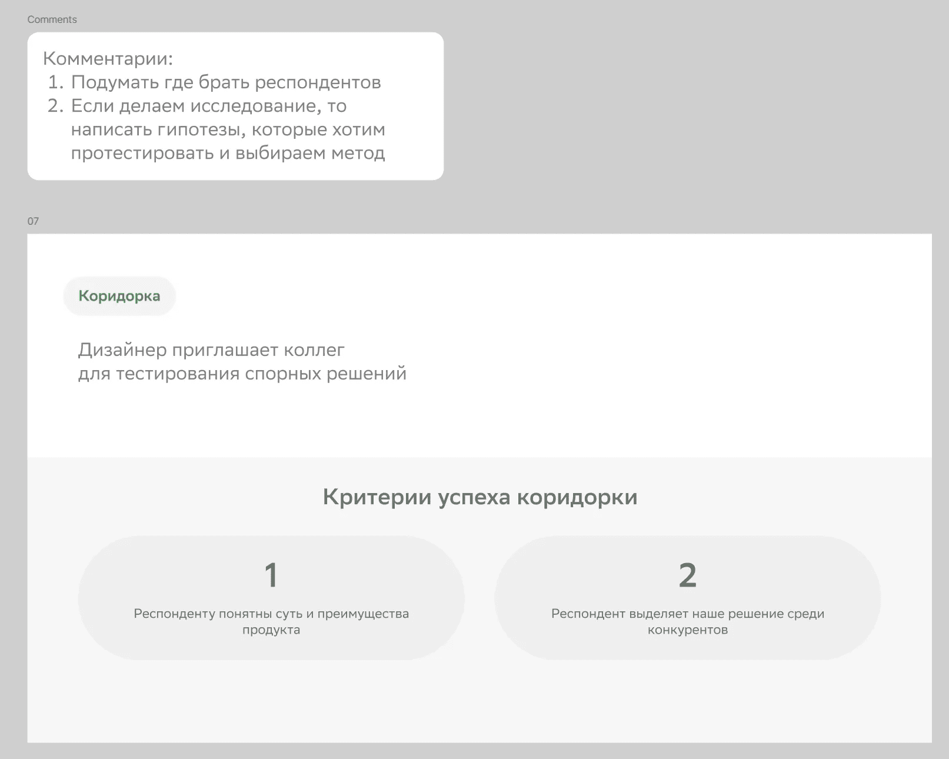The height and width of the screenshot is (759, 949).
Task: Click the word "коридорки" in the criteria heading
Action: [x=577, y=497]
